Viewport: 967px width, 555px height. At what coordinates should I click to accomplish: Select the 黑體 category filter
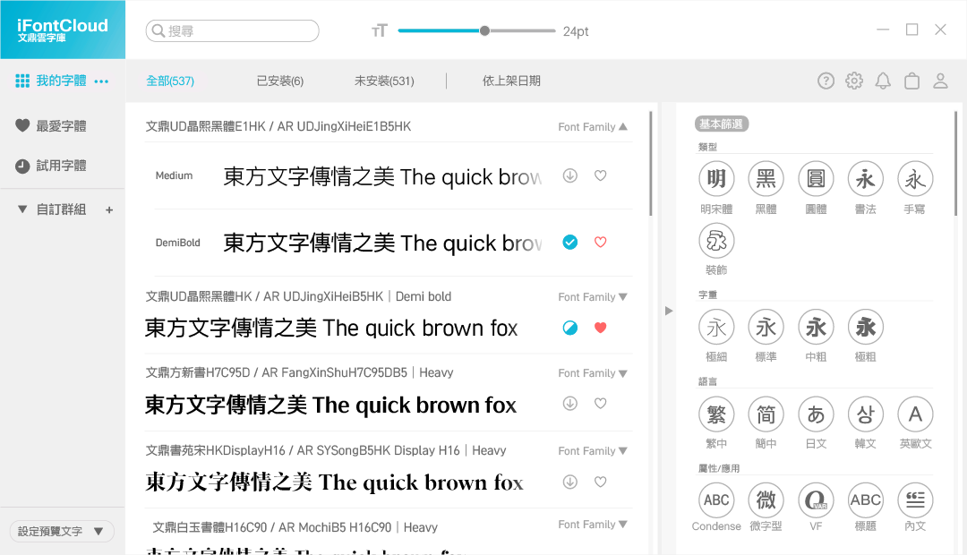click(x=766, y=178)
